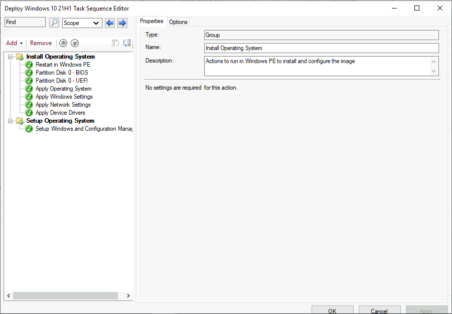Click the Find input field

point(25,22)
